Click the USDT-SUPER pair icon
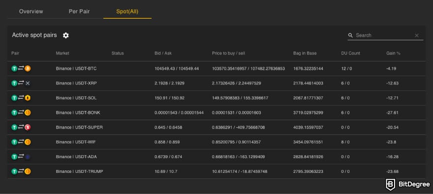433x194 pixels. pos(21,127)
